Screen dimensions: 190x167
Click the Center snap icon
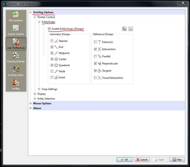(x=56, y=59)
